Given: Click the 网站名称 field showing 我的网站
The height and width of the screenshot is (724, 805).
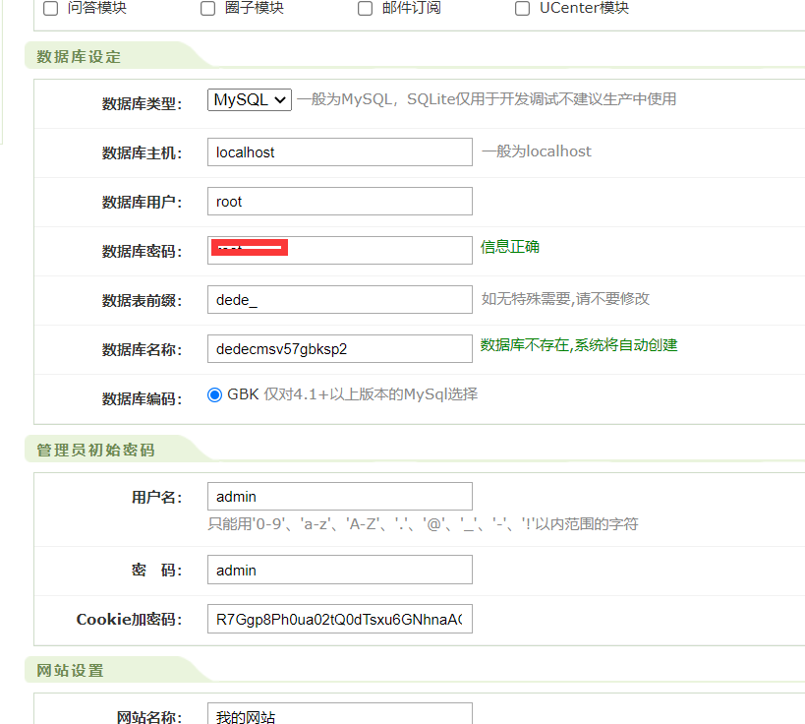Looking at the screenshot, I should (x=339, y=713).
